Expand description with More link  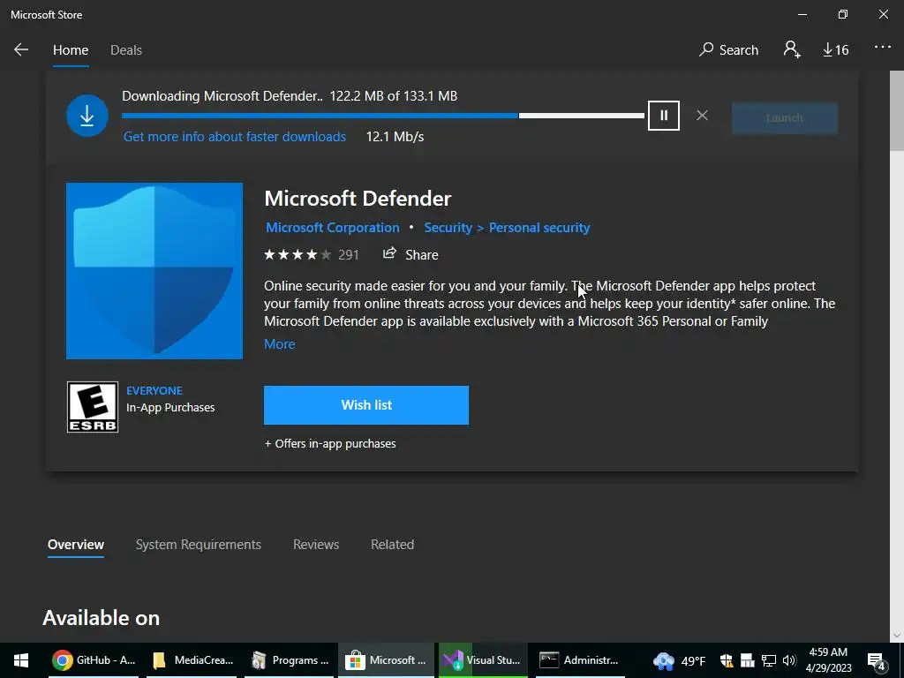coord(280,344)
